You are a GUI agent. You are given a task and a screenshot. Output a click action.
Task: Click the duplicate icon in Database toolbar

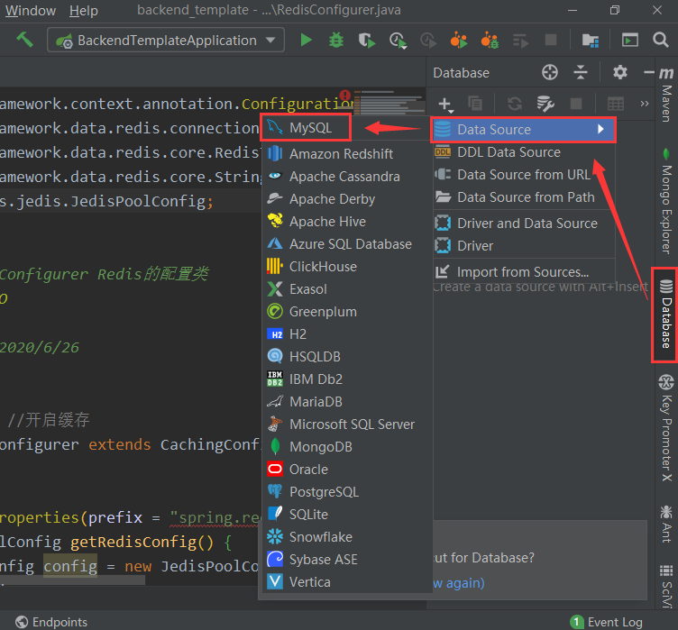pos(475,104)
